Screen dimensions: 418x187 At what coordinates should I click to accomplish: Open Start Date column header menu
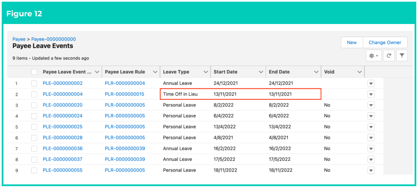(261, 72)
